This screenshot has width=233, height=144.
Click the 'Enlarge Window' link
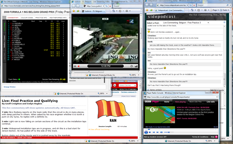(10, 87)
